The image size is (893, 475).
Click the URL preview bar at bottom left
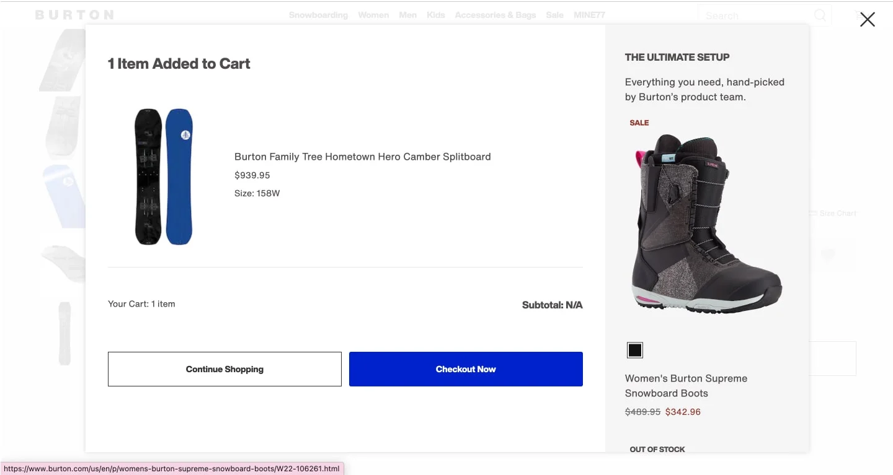tap(172, 469)
